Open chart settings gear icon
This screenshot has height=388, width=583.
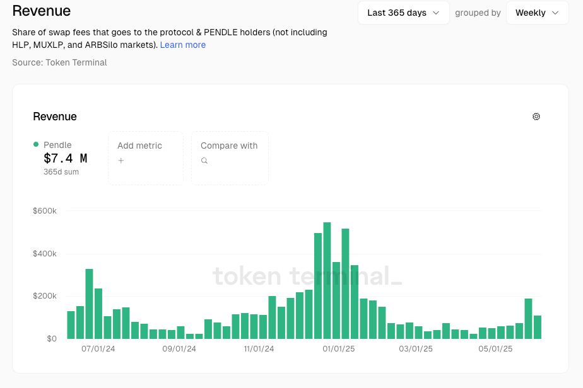536,117
